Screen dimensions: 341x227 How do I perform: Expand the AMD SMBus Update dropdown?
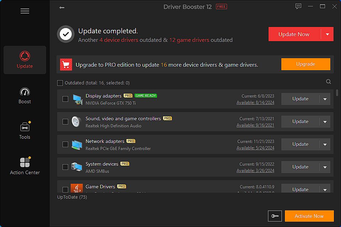point(325,167)
